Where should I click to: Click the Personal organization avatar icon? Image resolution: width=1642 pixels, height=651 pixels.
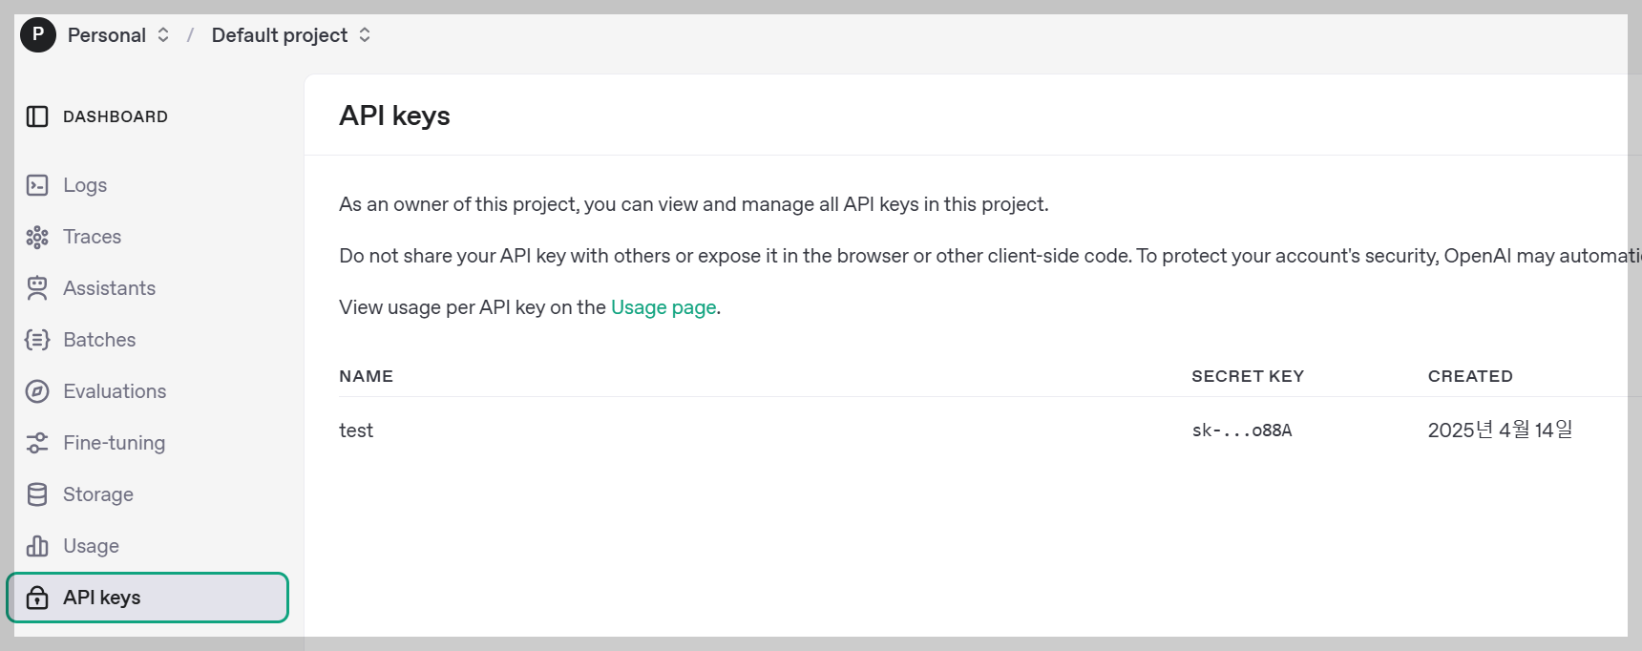(x=38, y=34)
